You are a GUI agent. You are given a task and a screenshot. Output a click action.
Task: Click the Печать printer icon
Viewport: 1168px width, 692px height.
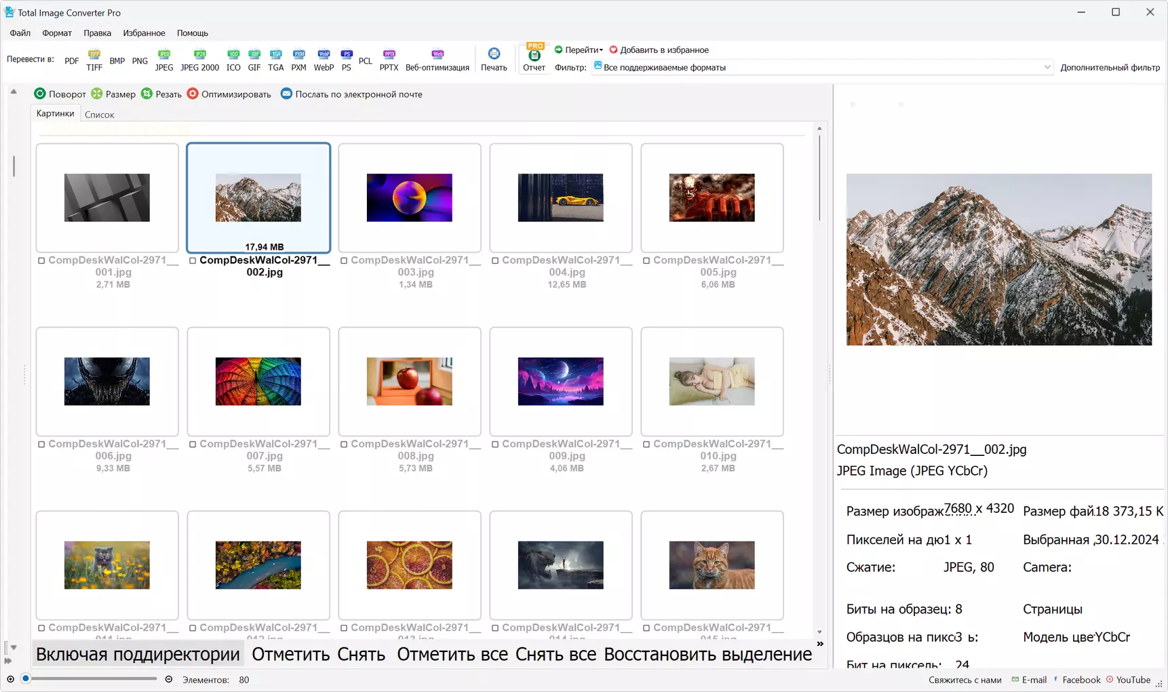tap(494, 60)
